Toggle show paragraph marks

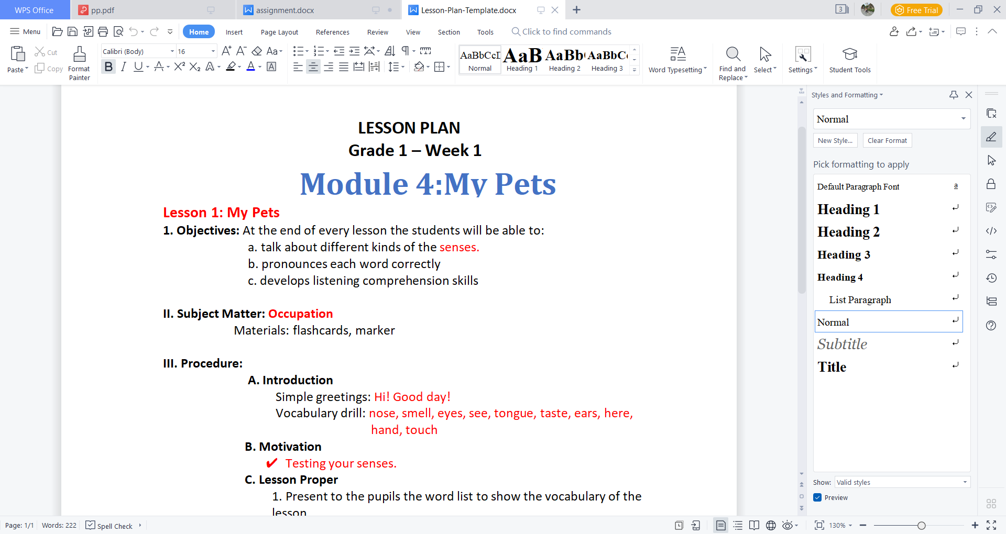(x=406, y=51)
